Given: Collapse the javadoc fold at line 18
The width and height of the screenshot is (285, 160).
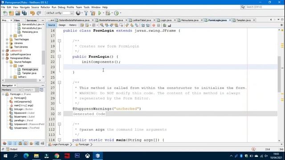Looking at the screenshot, I should pyautogui.click(x=59, y=41).
